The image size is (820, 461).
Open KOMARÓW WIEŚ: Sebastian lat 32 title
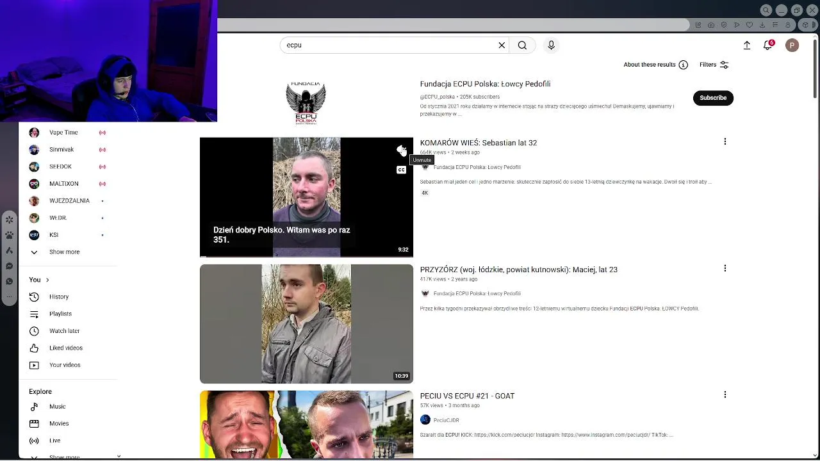tap(479, 143)
